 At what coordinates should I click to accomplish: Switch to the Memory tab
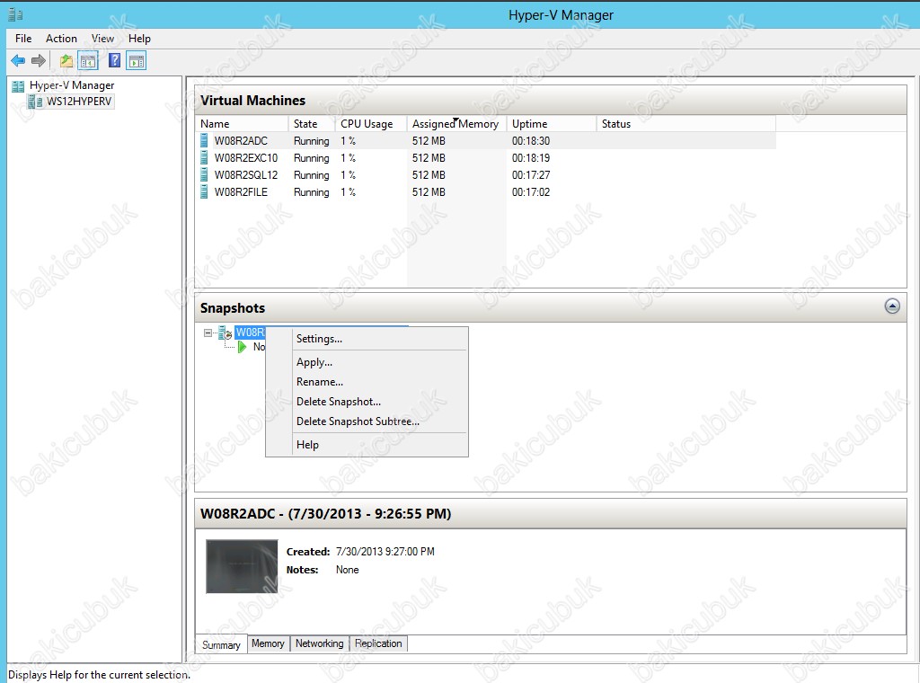tap(268, 643)
